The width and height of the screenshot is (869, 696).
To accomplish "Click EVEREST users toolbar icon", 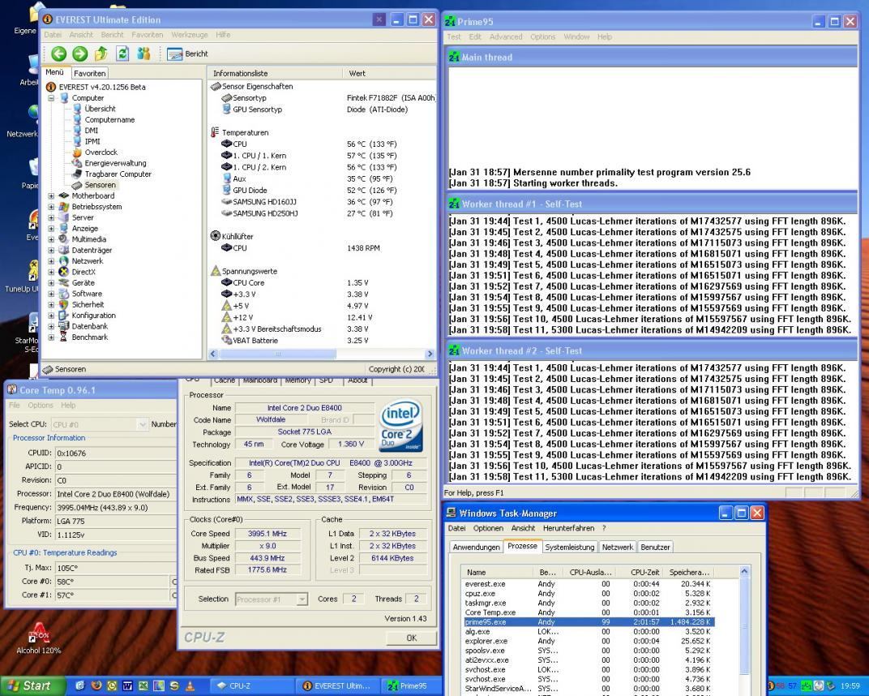I will point(143,54).
